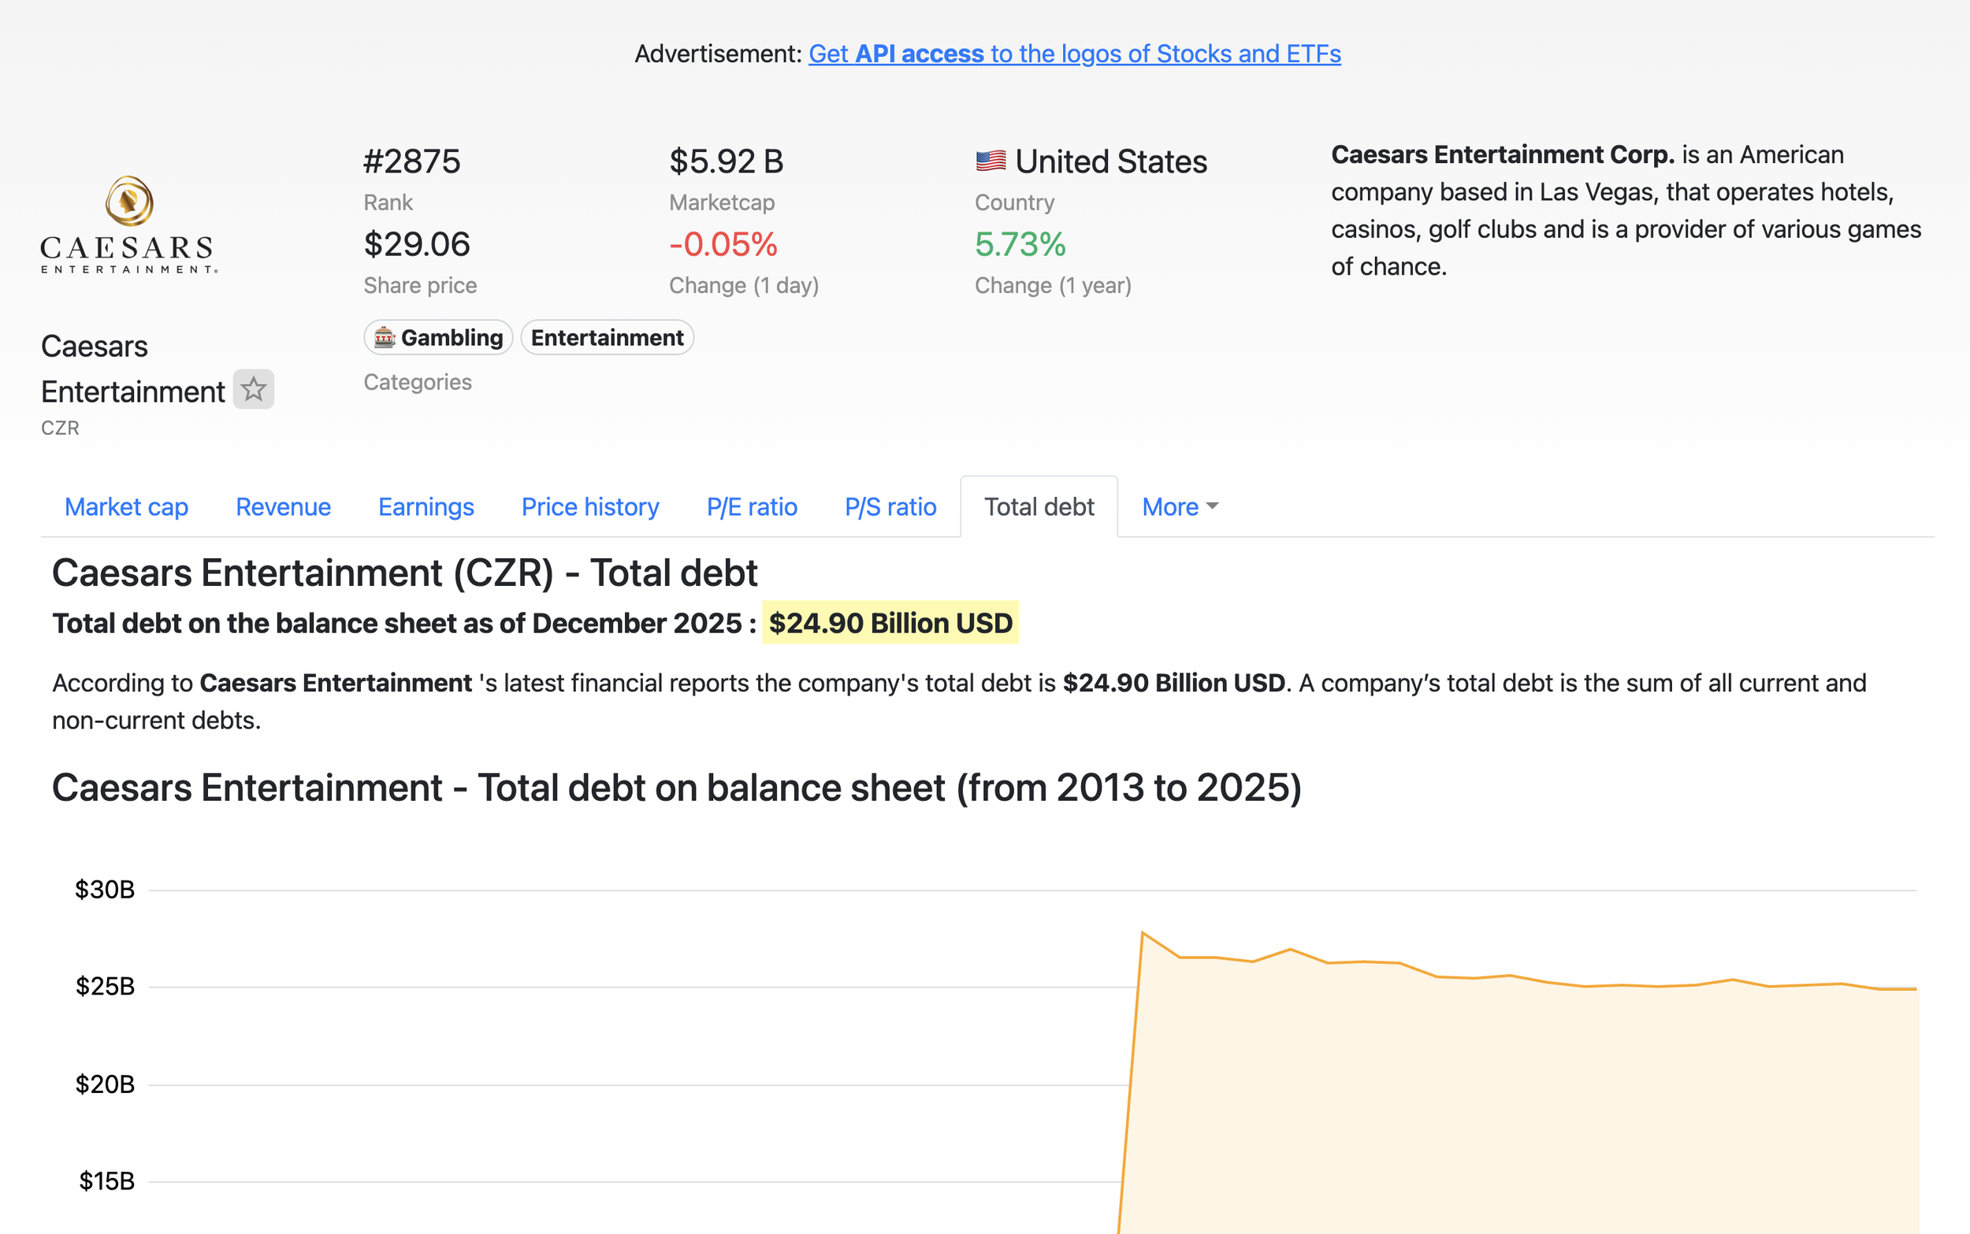This screenshot has width=1970, height=1234.
Task: Follow the API access advertisement link
Action: [x=1074, y=53]
